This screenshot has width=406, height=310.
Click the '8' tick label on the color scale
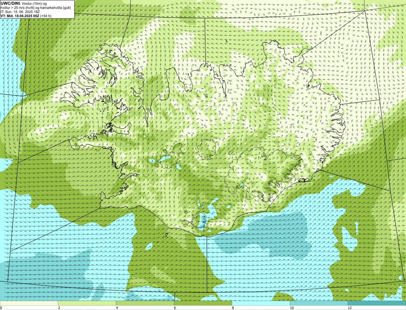pos(233,308)
